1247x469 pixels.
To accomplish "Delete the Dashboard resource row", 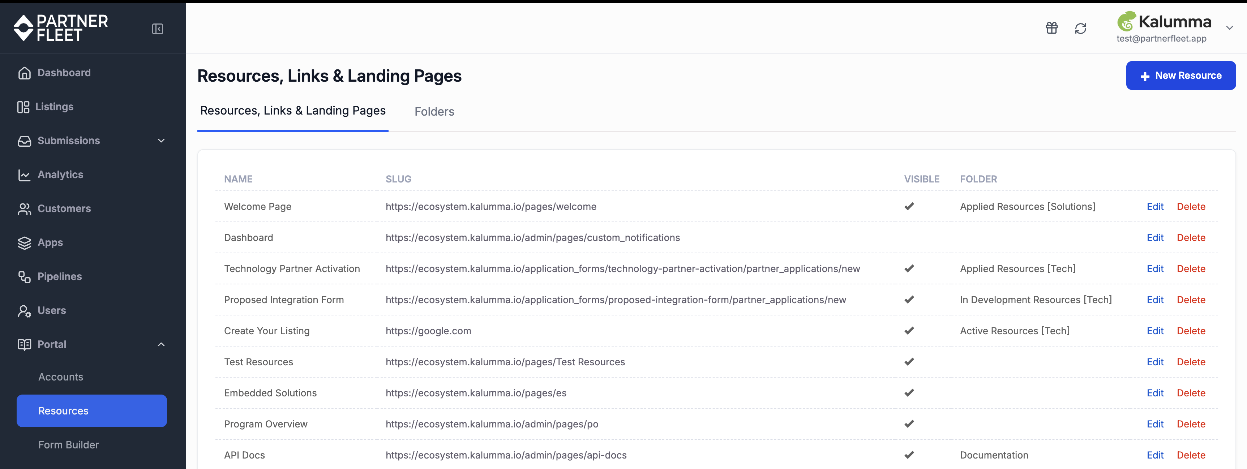I will click(1191, 238).
